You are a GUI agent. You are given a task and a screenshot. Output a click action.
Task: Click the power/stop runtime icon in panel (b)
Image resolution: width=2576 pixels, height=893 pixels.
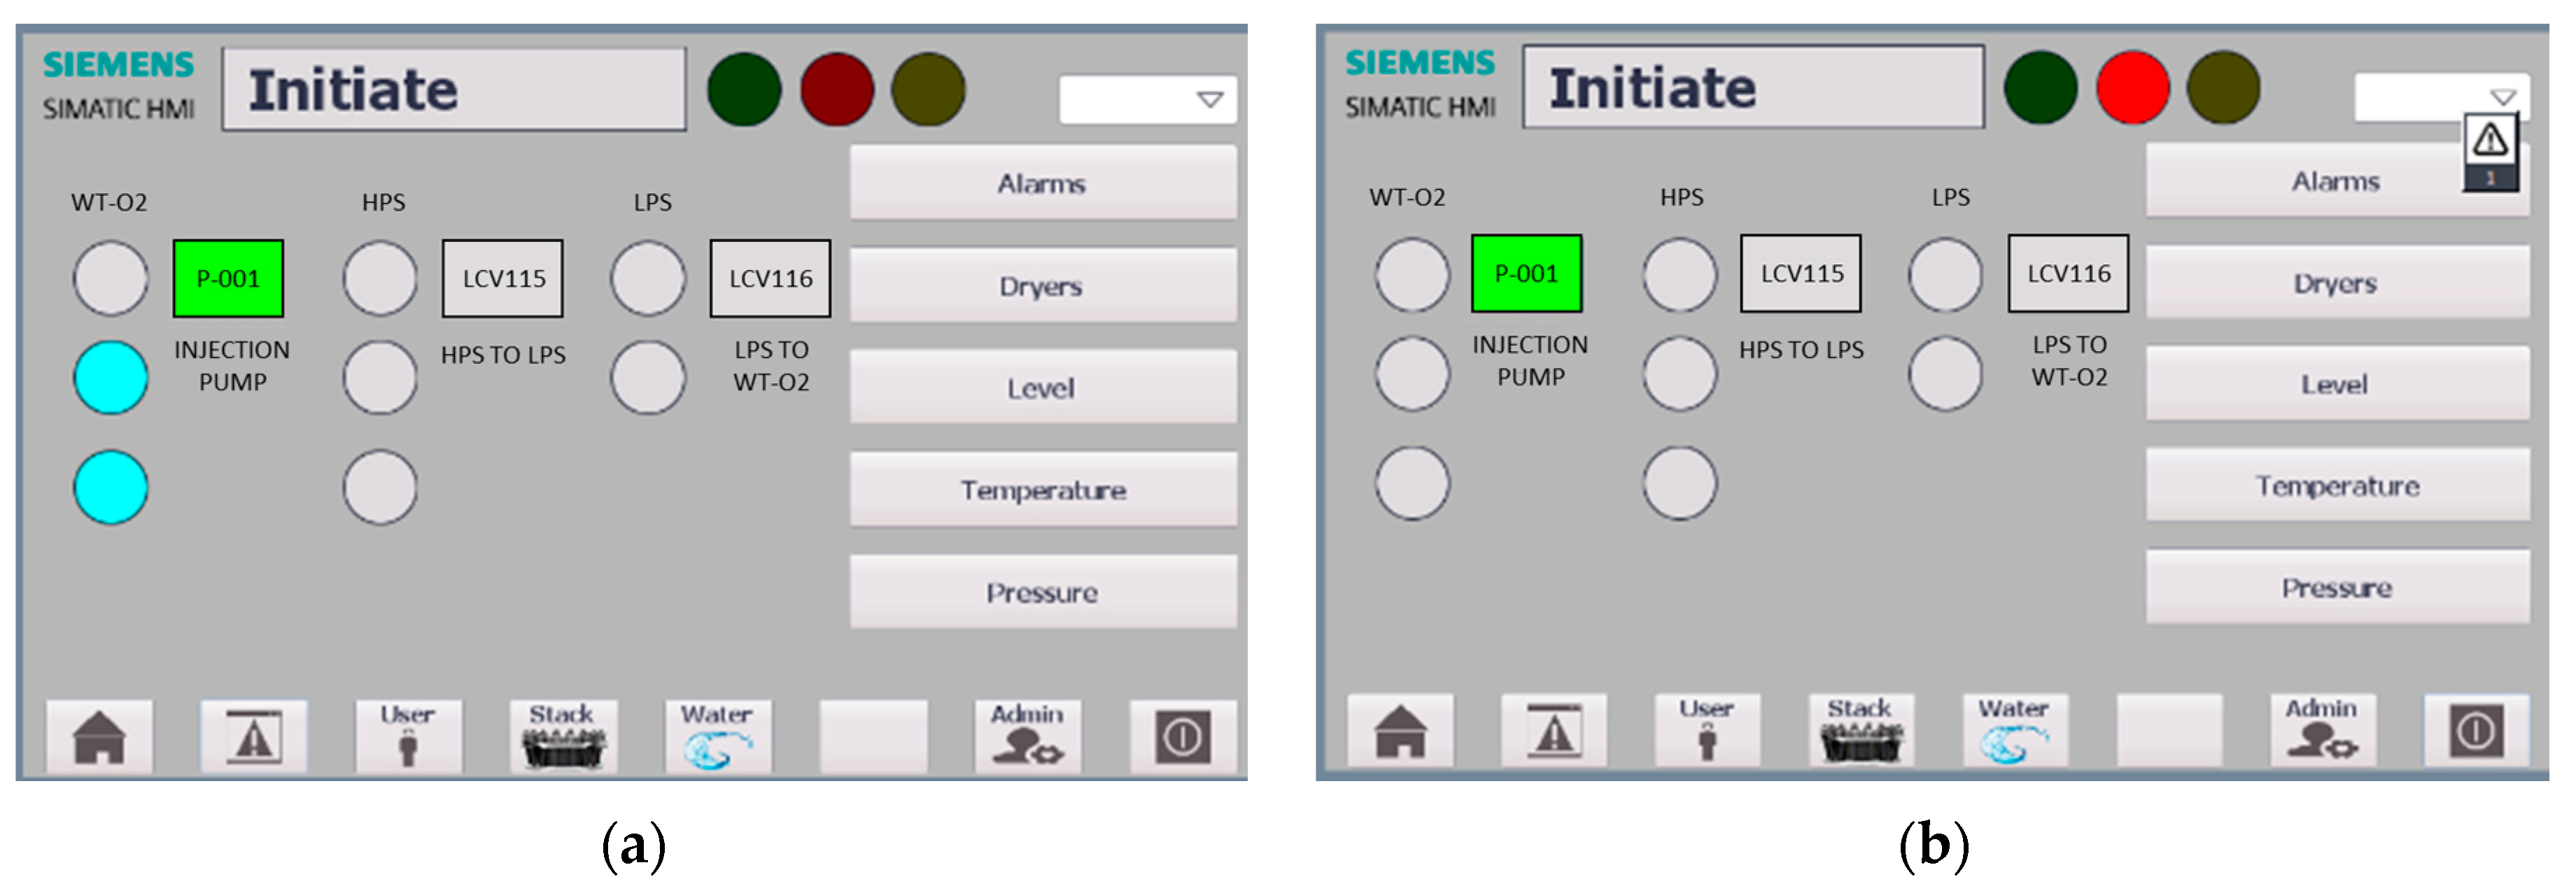[2476, 731]
